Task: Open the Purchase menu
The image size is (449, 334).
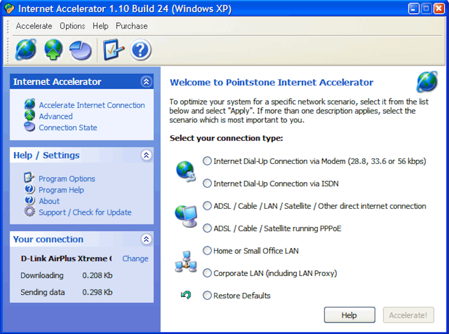Action: click(131, 26)
